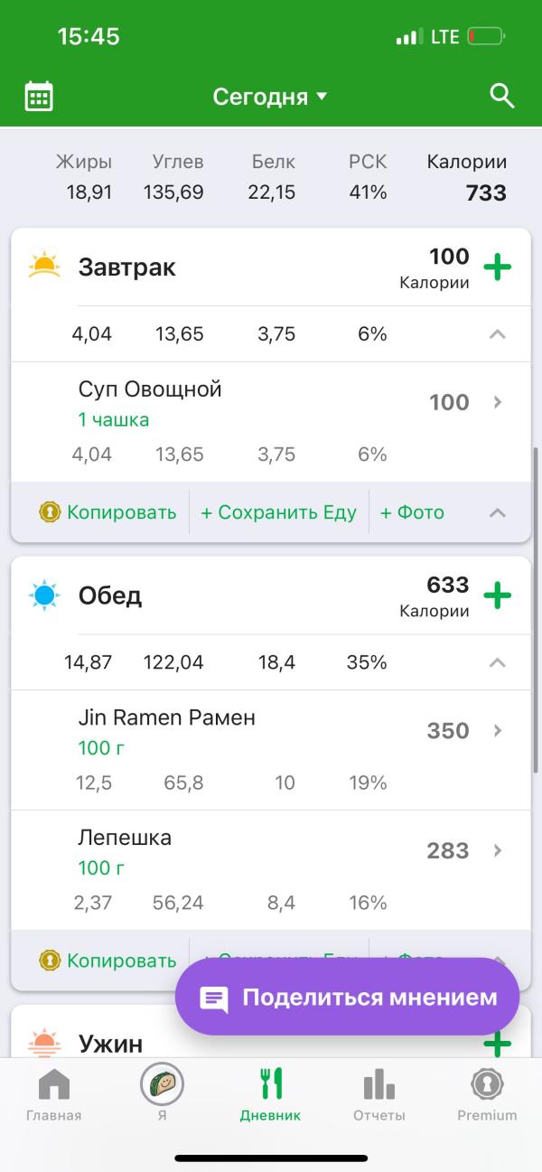Open the Я profile avatar icon
The height and width of the screenshot is (1172, 542).
click(x=162, y=1083)
